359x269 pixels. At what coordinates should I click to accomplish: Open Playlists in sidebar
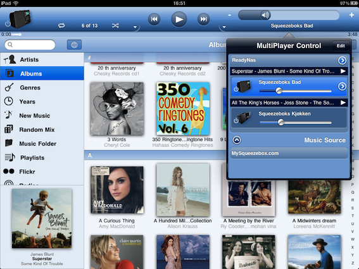point(42,158)
